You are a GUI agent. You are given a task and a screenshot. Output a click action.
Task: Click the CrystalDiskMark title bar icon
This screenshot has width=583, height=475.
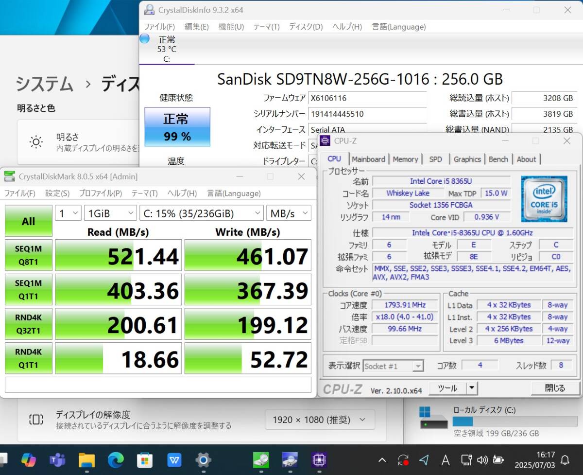10,176
